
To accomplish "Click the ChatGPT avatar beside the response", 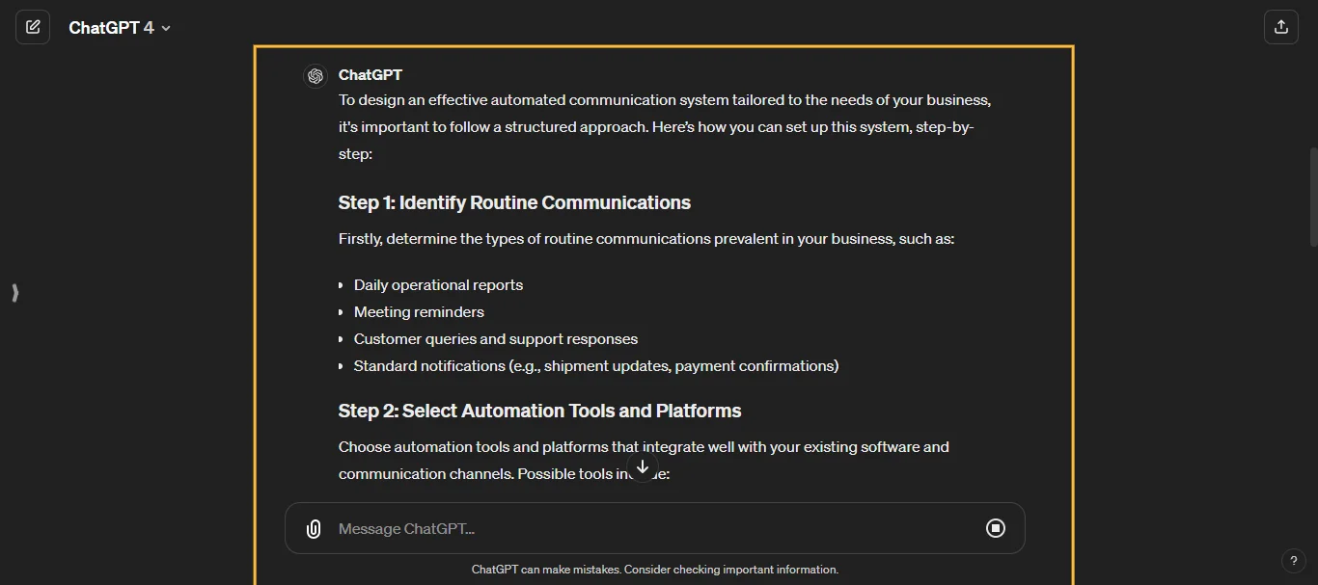I will click(316, 75).
